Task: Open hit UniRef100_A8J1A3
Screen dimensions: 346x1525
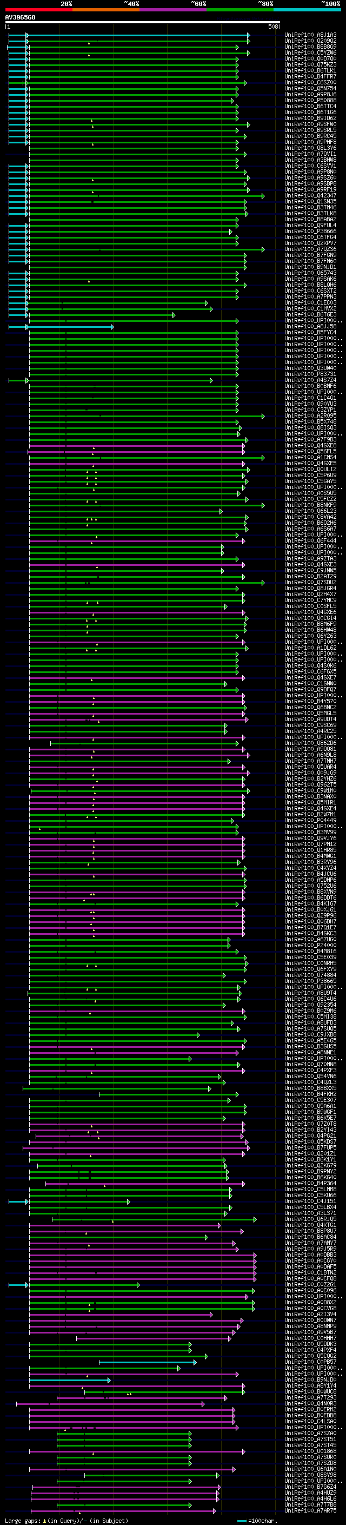Action: (310, 35)
